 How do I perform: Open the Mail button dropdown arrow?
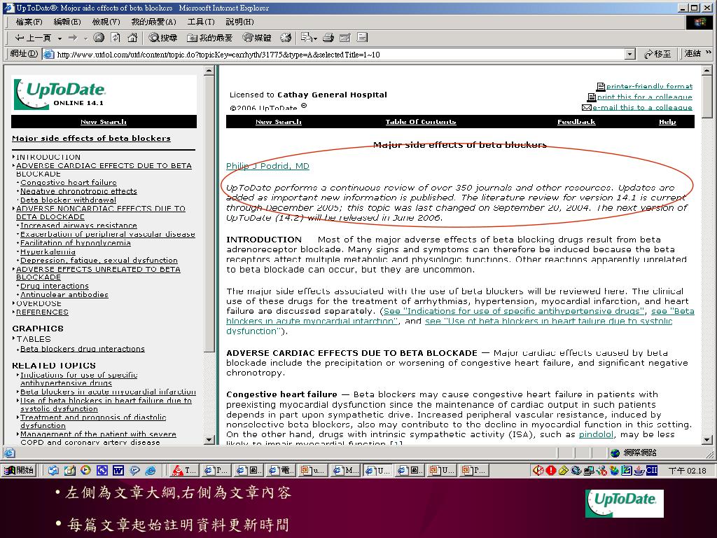pyautogui.click(x=315, y=39)
